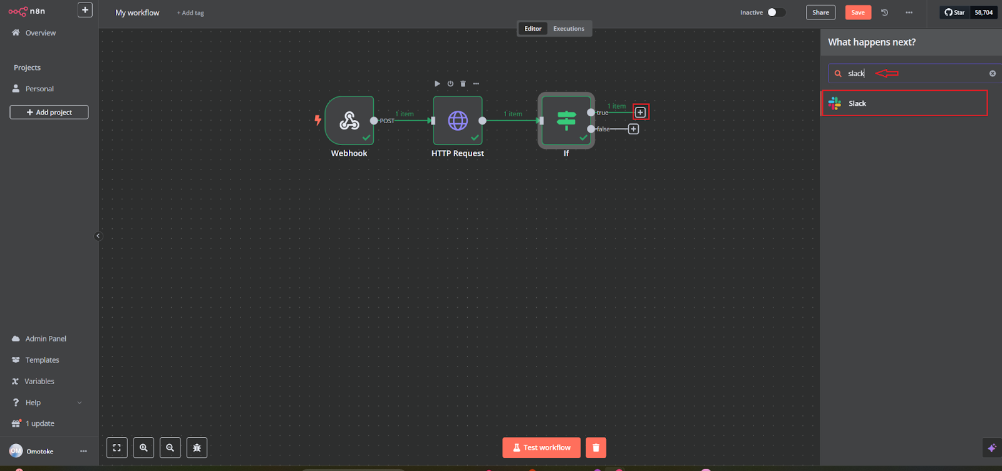Zoom in on the workflow canvas
1002x471 pixels.
(x=143, y=448)
